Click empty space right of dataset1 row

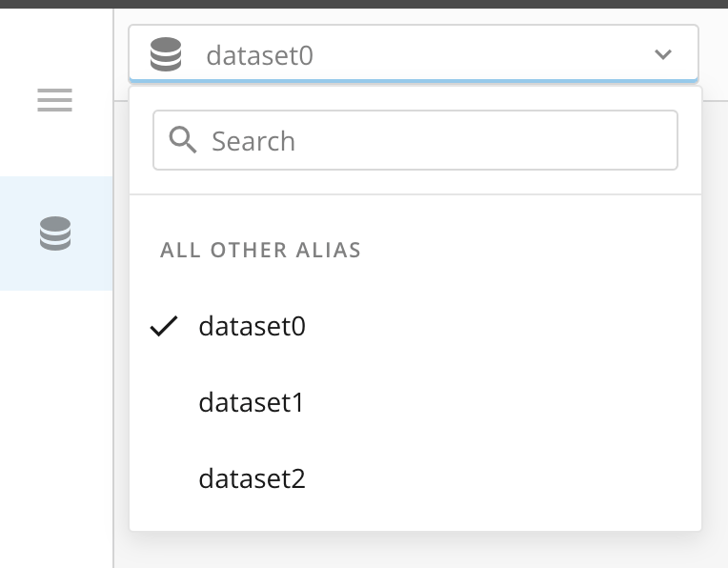coord(501,402)
